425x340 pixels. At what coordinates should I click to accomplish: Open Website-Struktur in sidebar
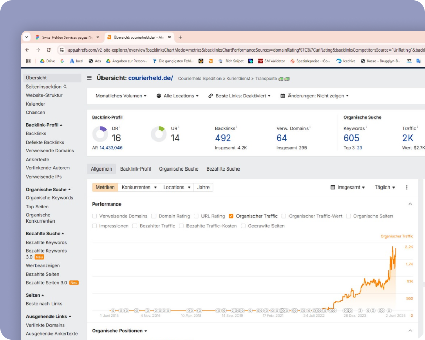coord(44,95)
